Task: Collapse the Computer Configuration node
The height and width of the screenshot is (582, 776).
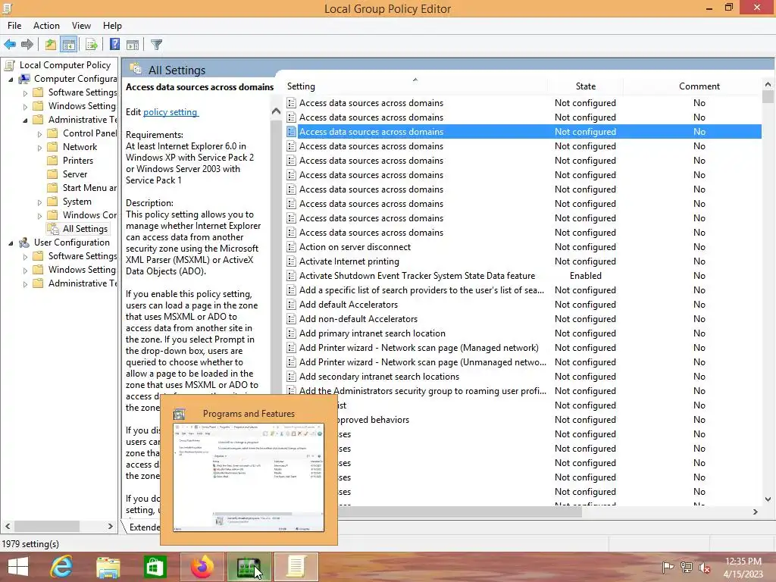Action: [11, 79]
